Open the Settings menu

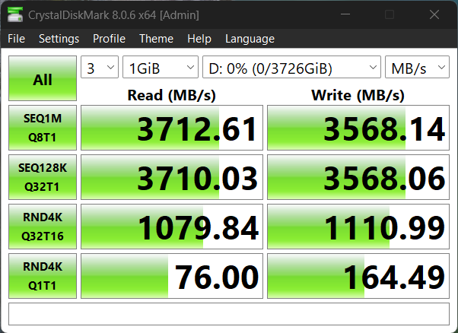click(x=59, y=39)
